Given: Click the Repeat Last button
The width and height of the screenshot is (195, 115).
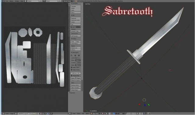Looking at the screenshot, I should [x=76, y=48].
